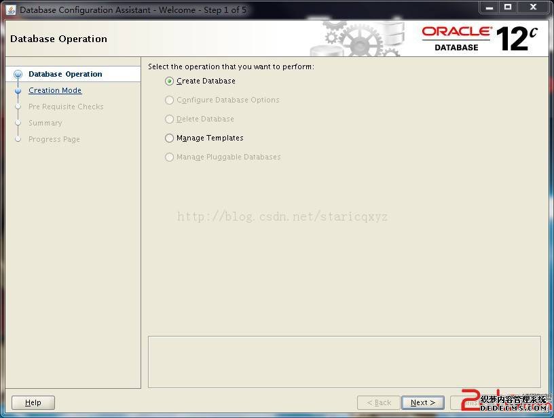
Task: Click the Progress Page step in the sidebar
Action: [x=54, y=139]
